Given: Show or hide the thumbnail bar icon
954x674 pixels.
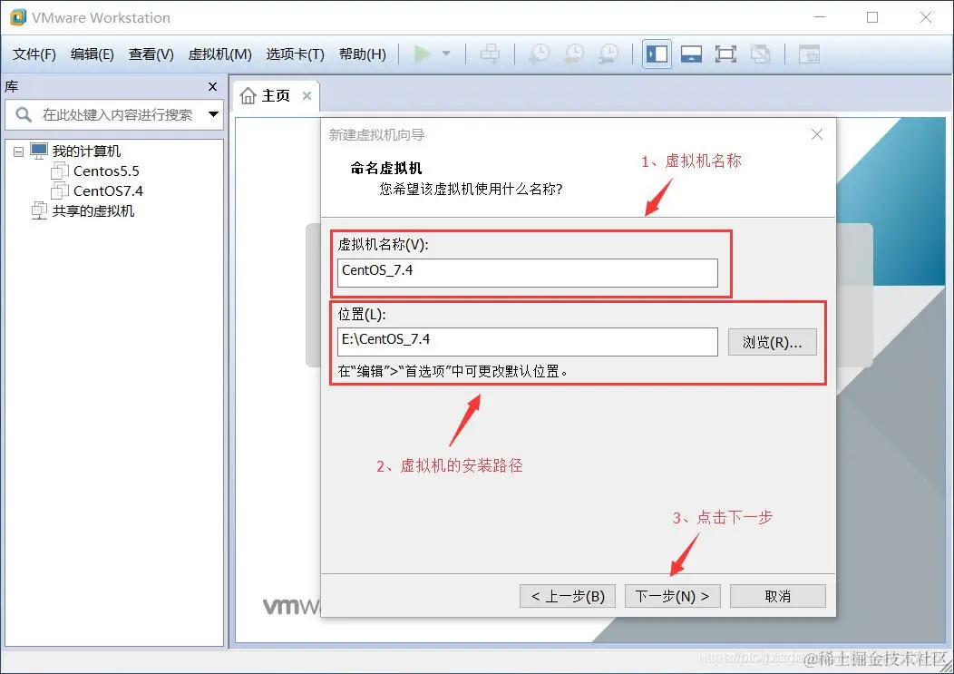Looking at the screenshot, I should point(691,54).
